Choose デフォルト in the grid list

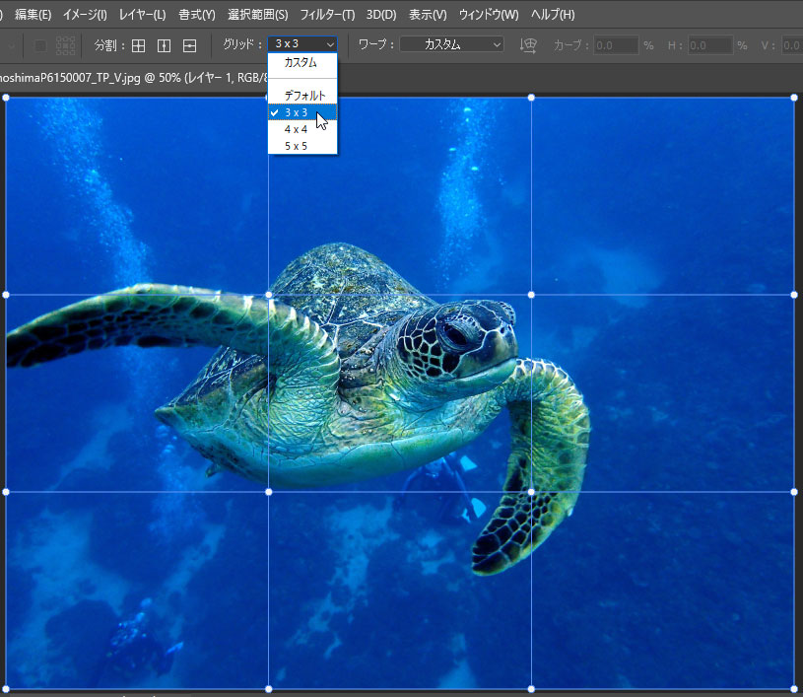click(x=304, y=96)
